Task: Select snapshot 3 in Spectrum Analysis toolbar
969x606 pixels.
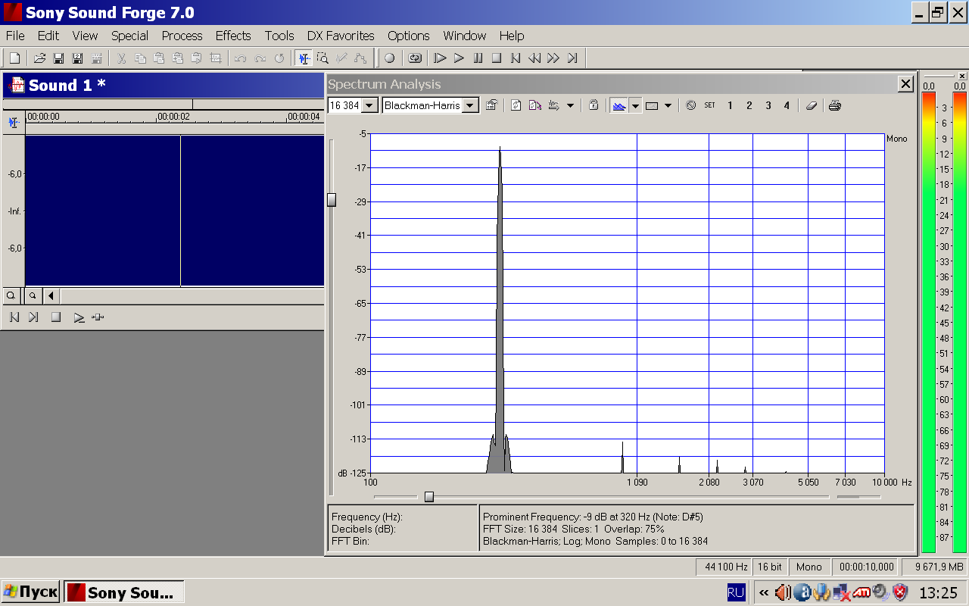Action: point(768,106)
